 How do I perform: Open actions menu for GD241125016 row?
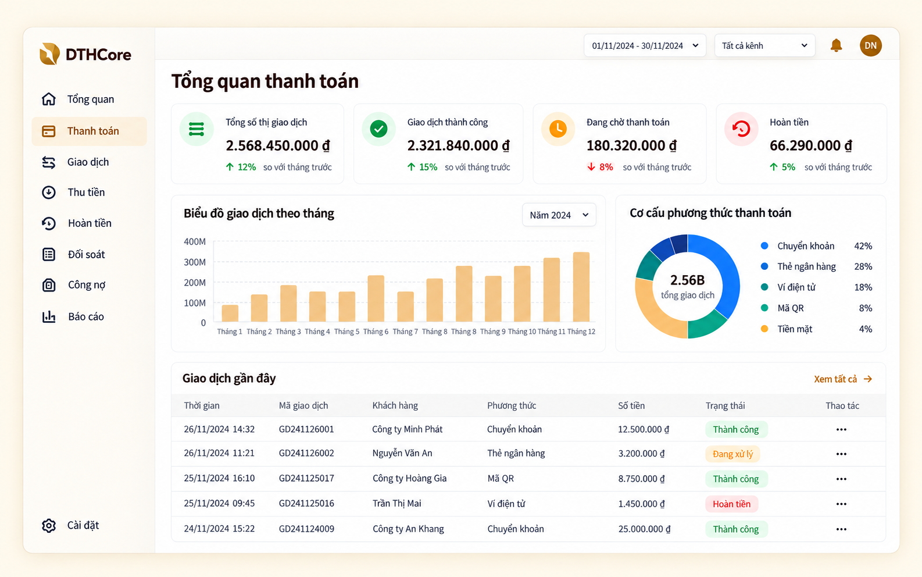[841, 504]
